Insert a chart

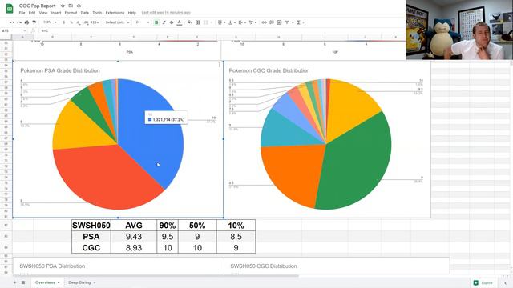[279, 22]
